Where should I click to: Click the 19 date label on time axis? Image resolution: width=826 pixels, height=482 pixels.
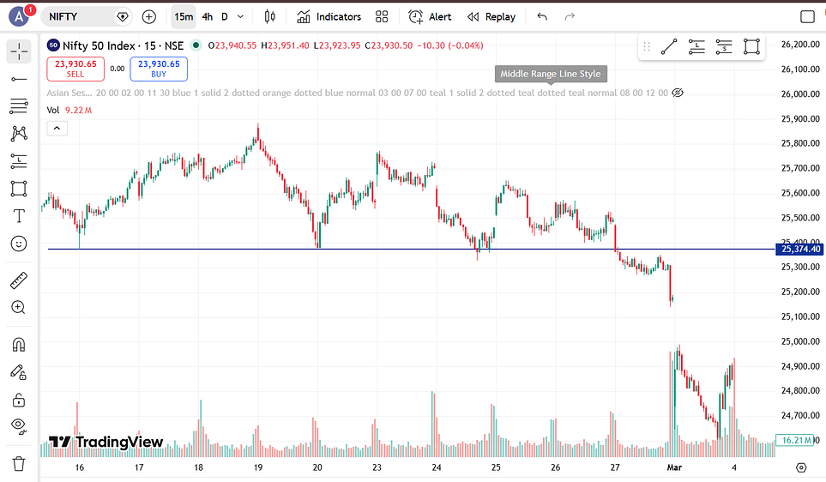pyautogui.click(x=258, y=467)
